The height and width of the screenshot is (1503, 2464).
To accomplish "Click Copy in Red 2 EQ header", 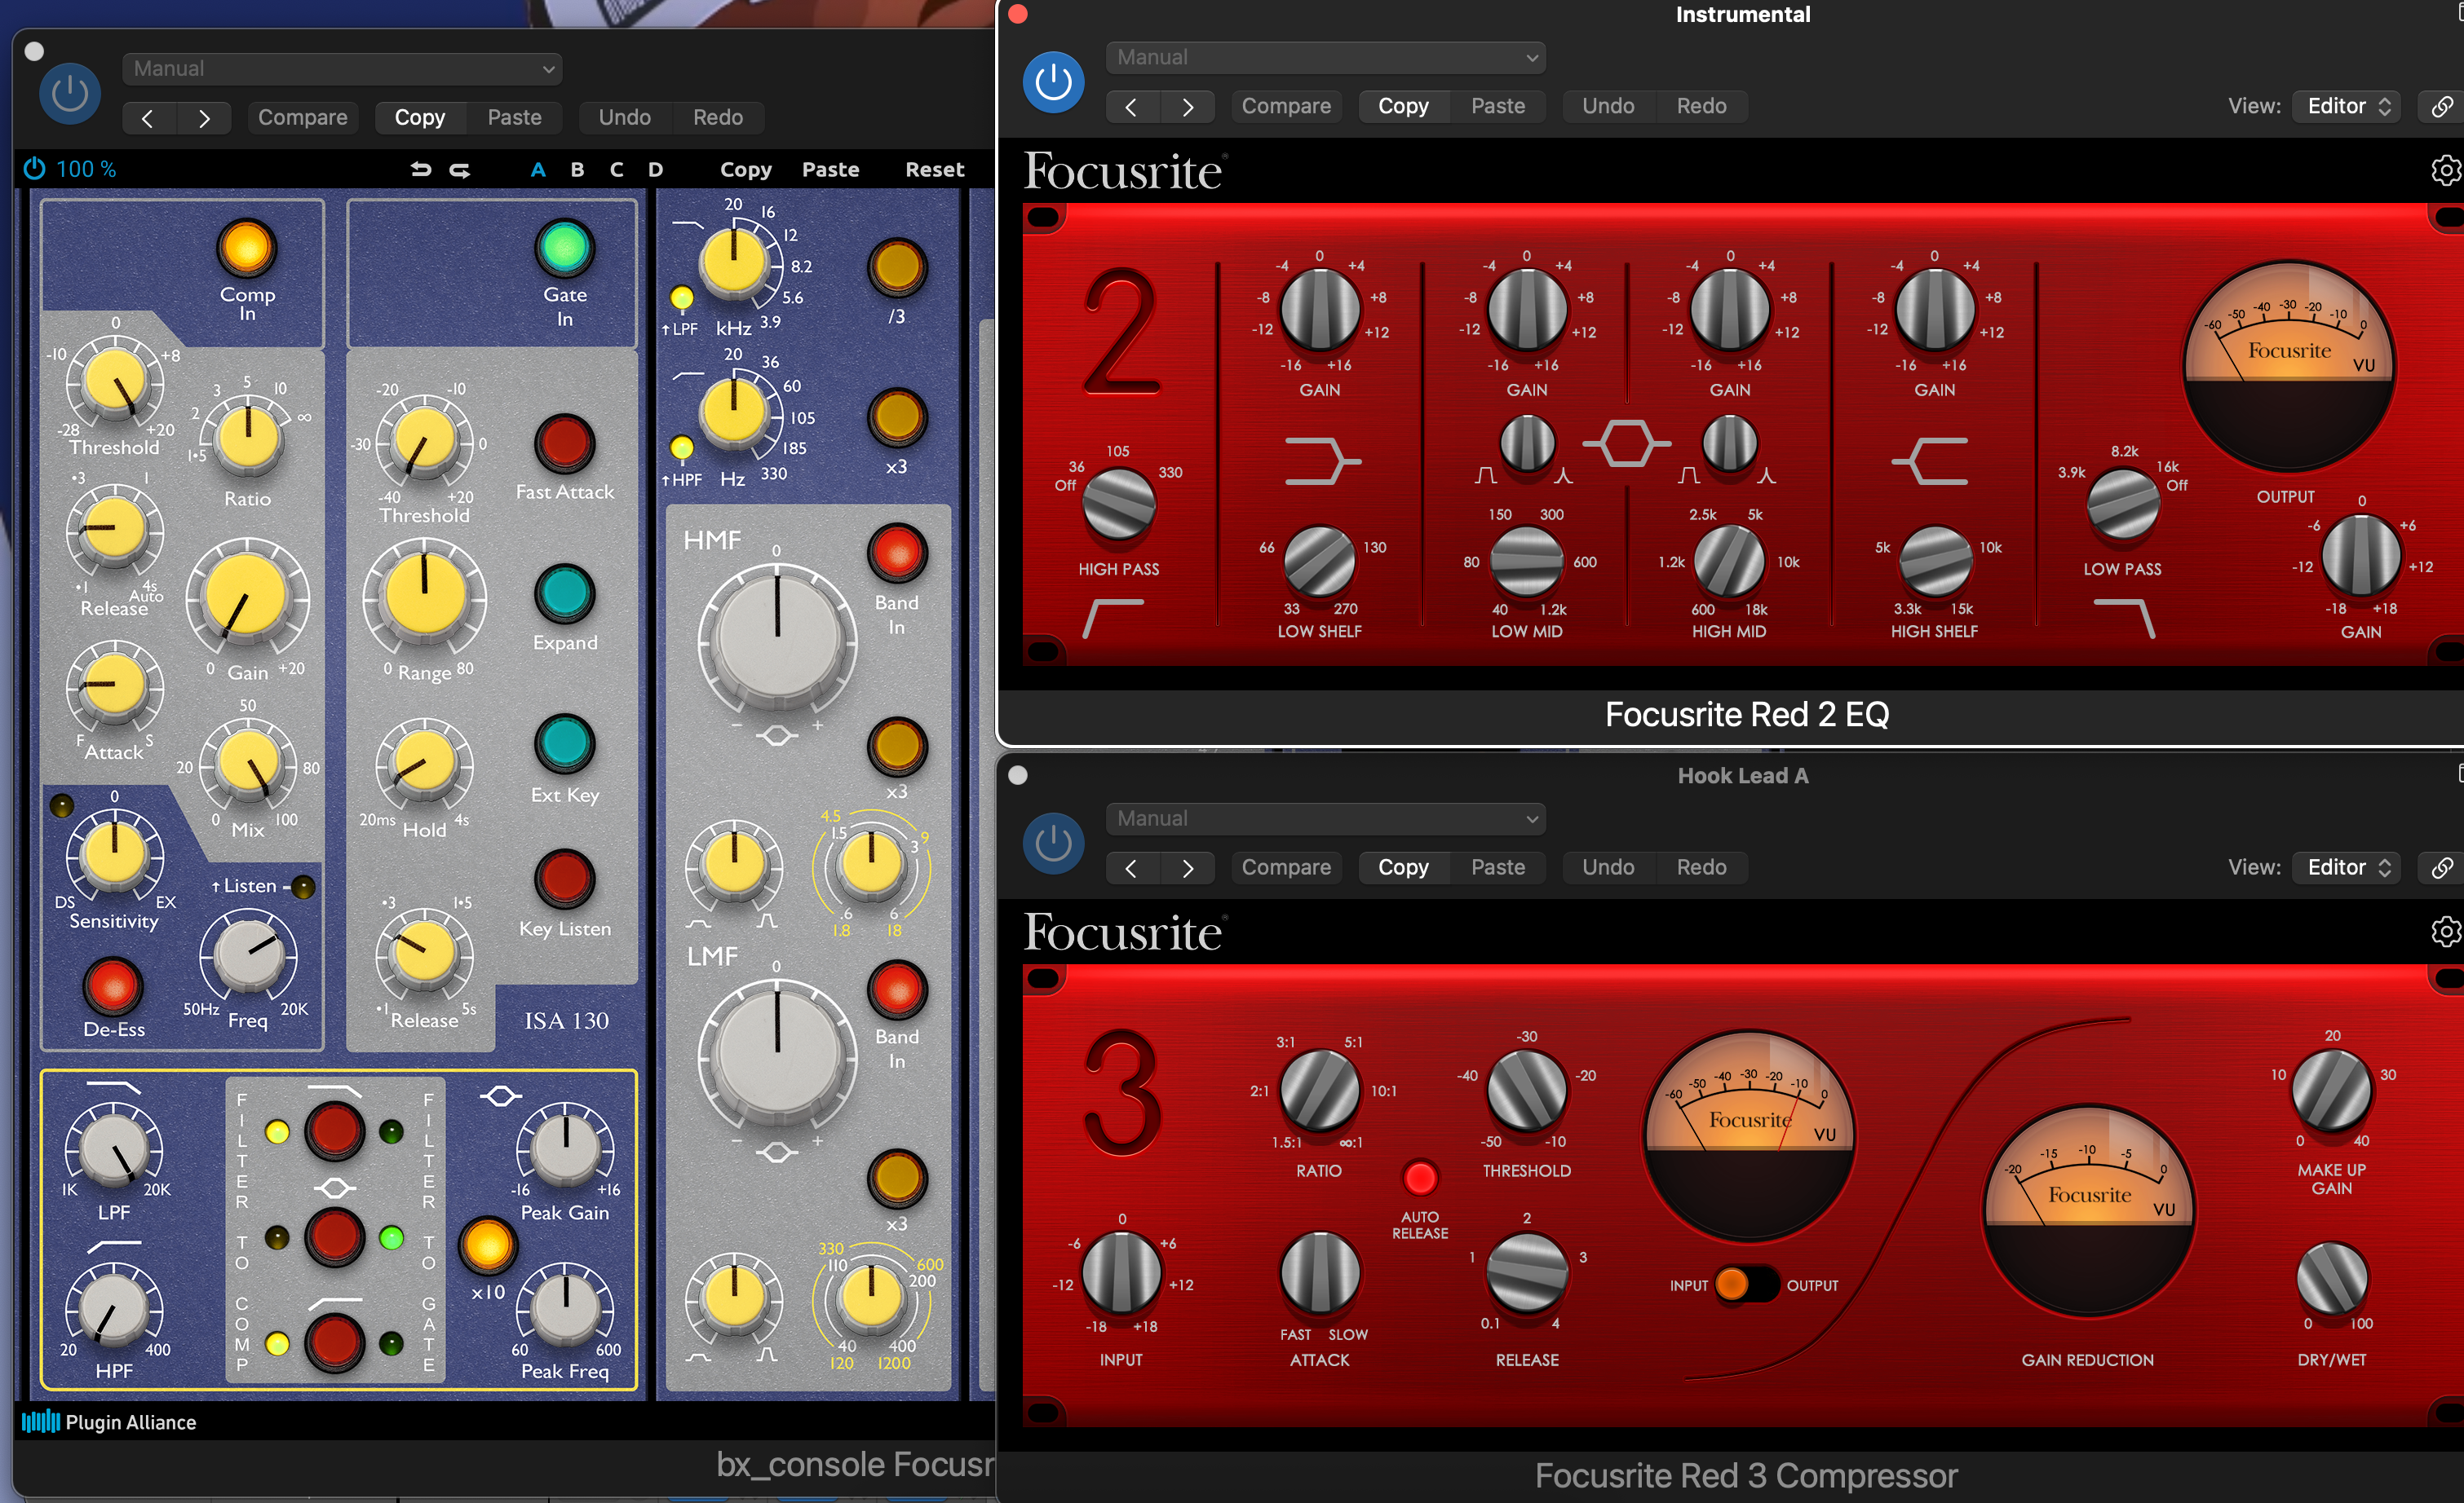I will (x=1403, y=106).
